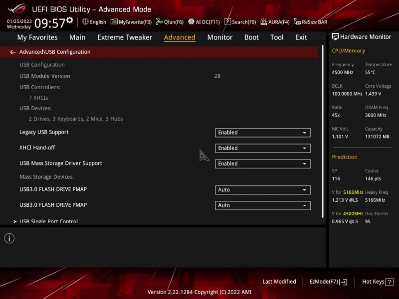Open Legacy USB Support dropdown

(x=263, y=133)
